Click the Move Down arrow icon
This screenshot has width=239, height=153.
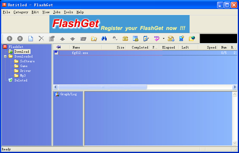(72, 39)
